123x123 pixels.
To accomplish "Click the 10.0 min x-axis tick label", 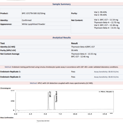I will click(x=75, y=114).
